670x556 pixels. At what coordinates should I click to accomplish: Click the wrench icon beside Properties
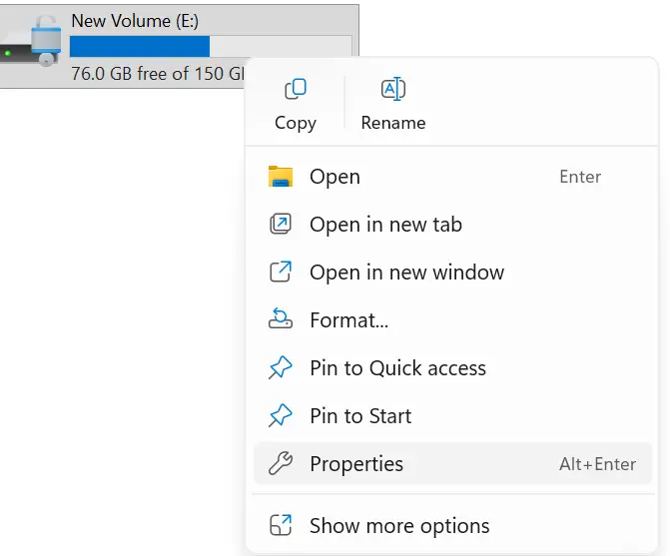(x=281, y=464)
